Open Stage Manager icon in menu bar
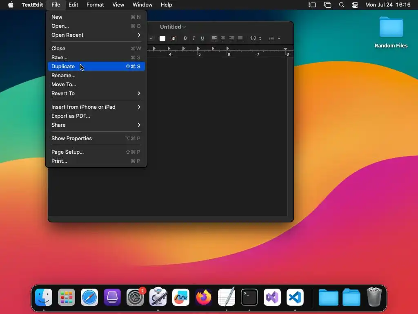Screen dimensions: 418x314 click(312, 5)
